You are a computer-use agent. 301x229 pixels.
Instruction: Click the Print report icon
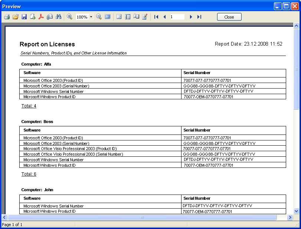(7, 17)
